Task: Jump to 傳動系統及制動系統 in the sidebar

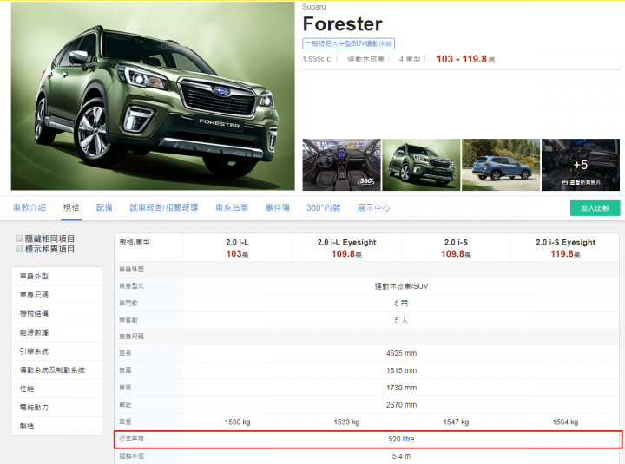Action: click(56, 369)
